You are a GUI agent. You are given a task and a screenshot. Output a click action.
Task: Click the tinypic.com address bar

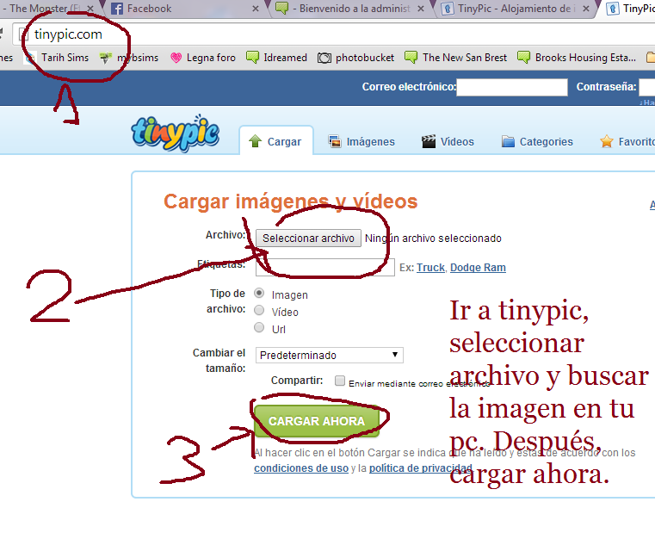pos(334,34)
